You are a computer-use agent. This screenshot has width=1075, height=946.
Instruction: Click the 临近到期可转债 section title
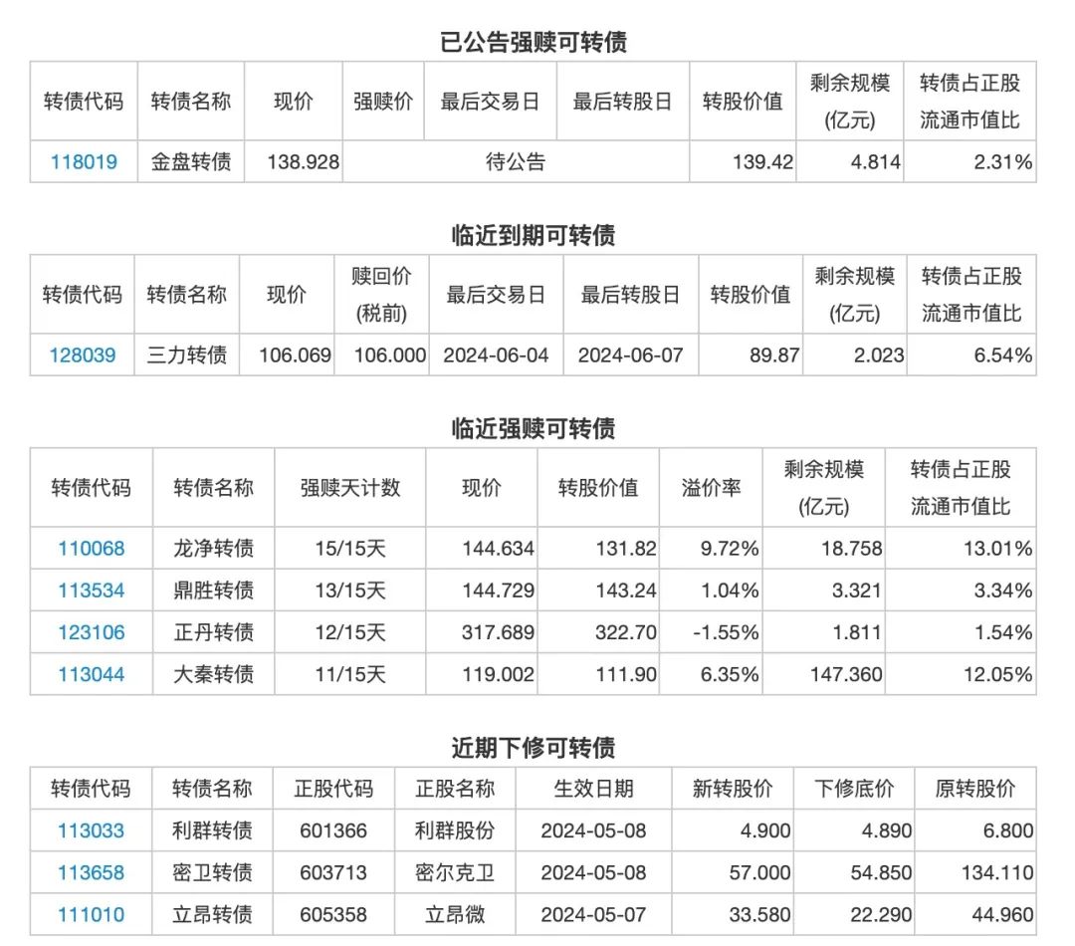tap(537, 236)
